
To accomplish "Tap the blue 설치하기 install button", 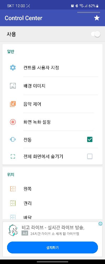I will (52, 248).
